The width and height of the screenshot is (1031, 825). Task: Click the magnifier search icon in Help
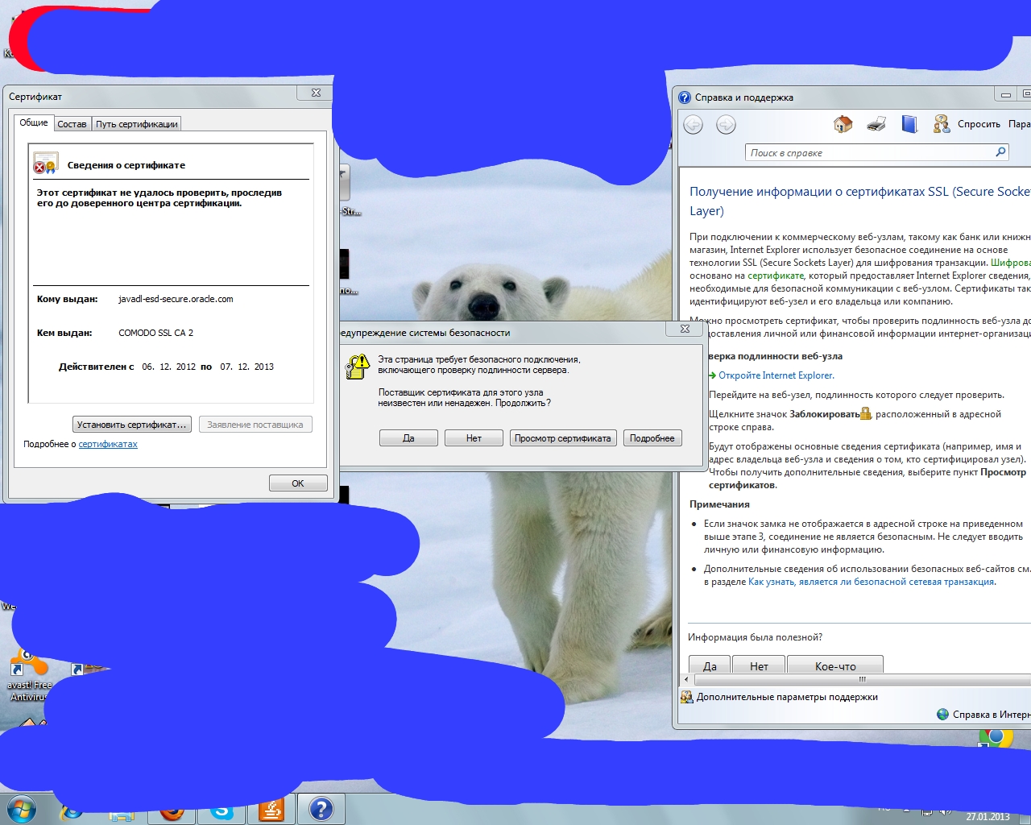(1000, 152)
